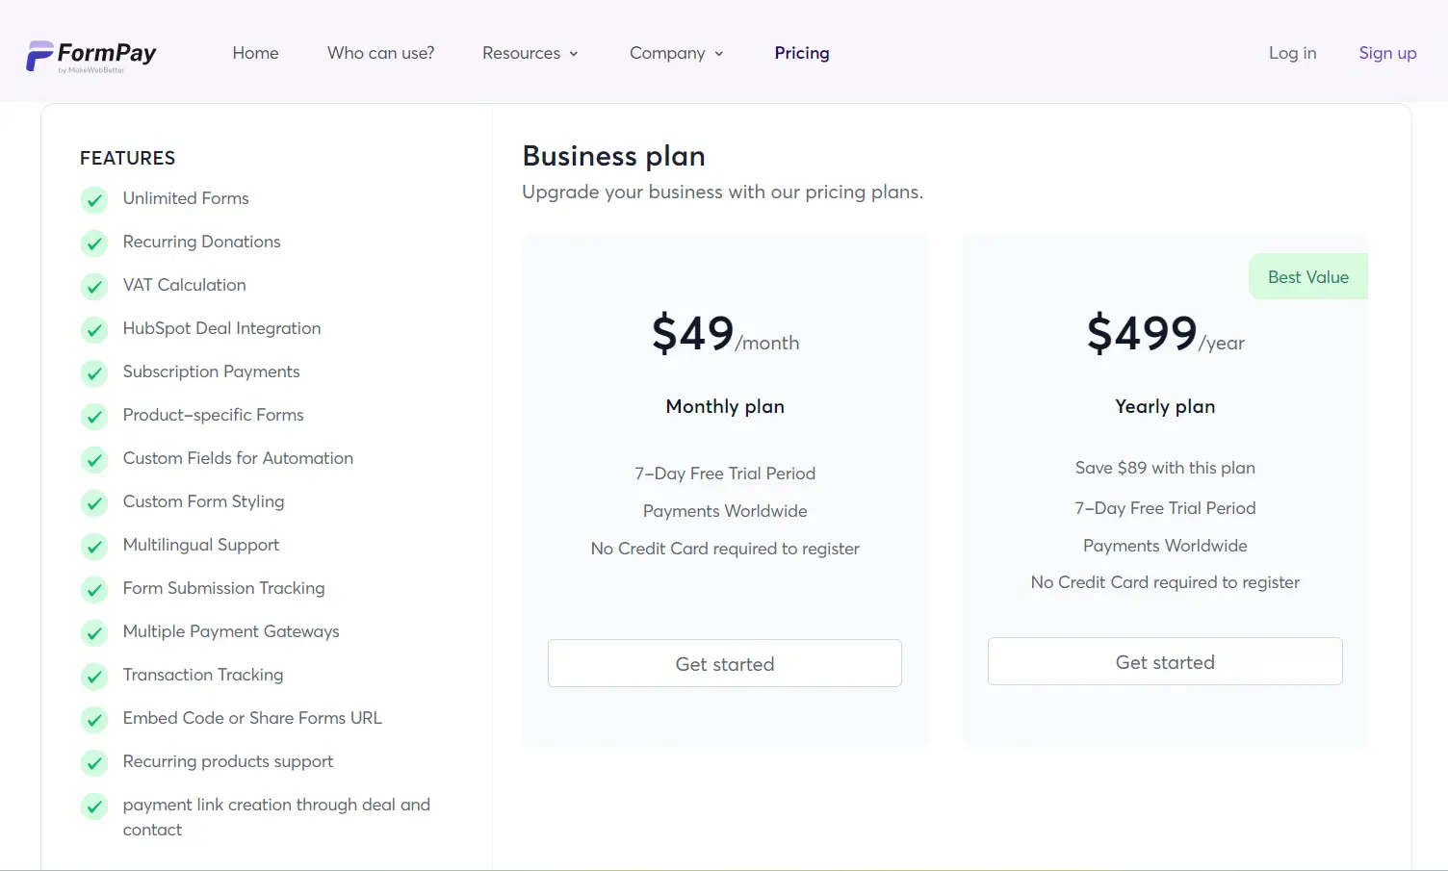
Task: Click the VAT Calculation checkmark icon
Action: pyautogui.click(x=94, y=287)
